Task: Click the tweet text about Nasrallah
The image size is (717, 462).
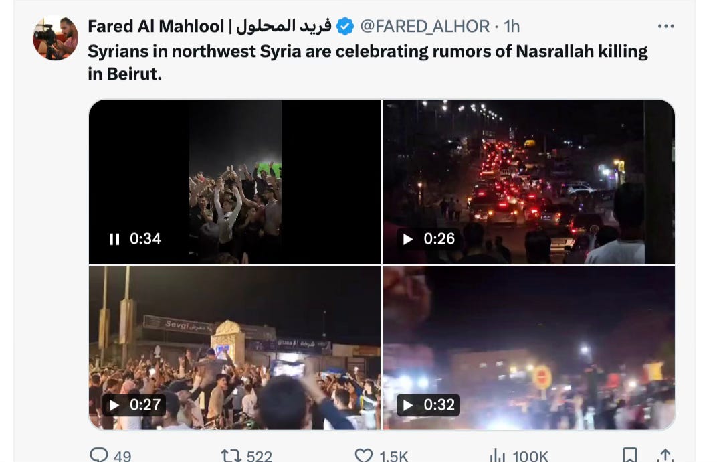Action: click(368, 62)
